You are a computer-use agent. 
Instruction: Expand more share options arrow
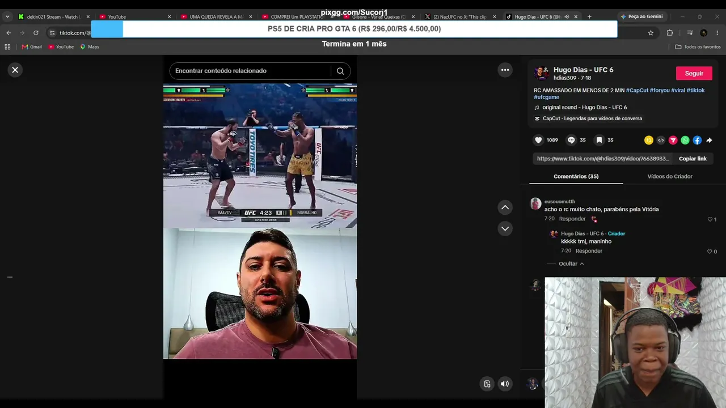[x=709, y=140]
